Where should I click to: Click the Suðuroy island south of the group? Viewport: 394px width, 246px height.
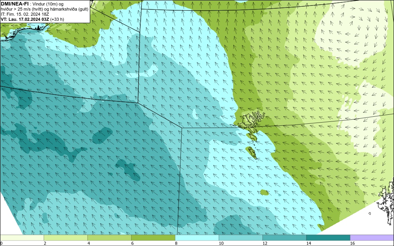(x=252, y=153)
